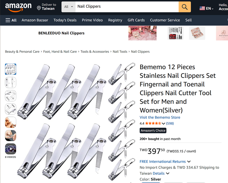This screenshot has width=228, height=183.
Task: Open Today's Deals in the nav bar
Action: (65, 20)
